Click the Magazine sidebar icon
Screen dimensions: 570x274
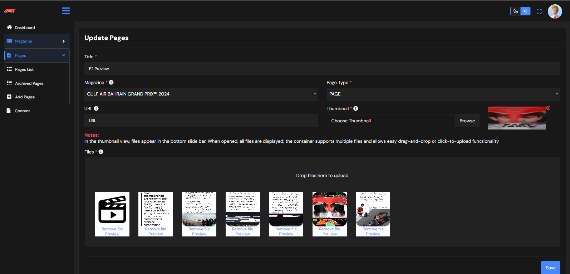(x=10, y=41)
